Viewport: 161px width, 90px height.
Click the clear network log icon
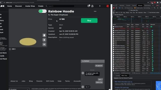tap(116, 8)
